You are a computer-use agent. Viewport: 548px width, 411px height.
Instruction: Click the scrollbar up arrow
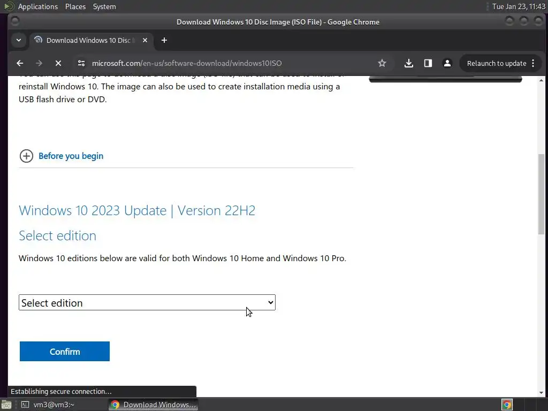pyautogui.click(x=542, y=80)
